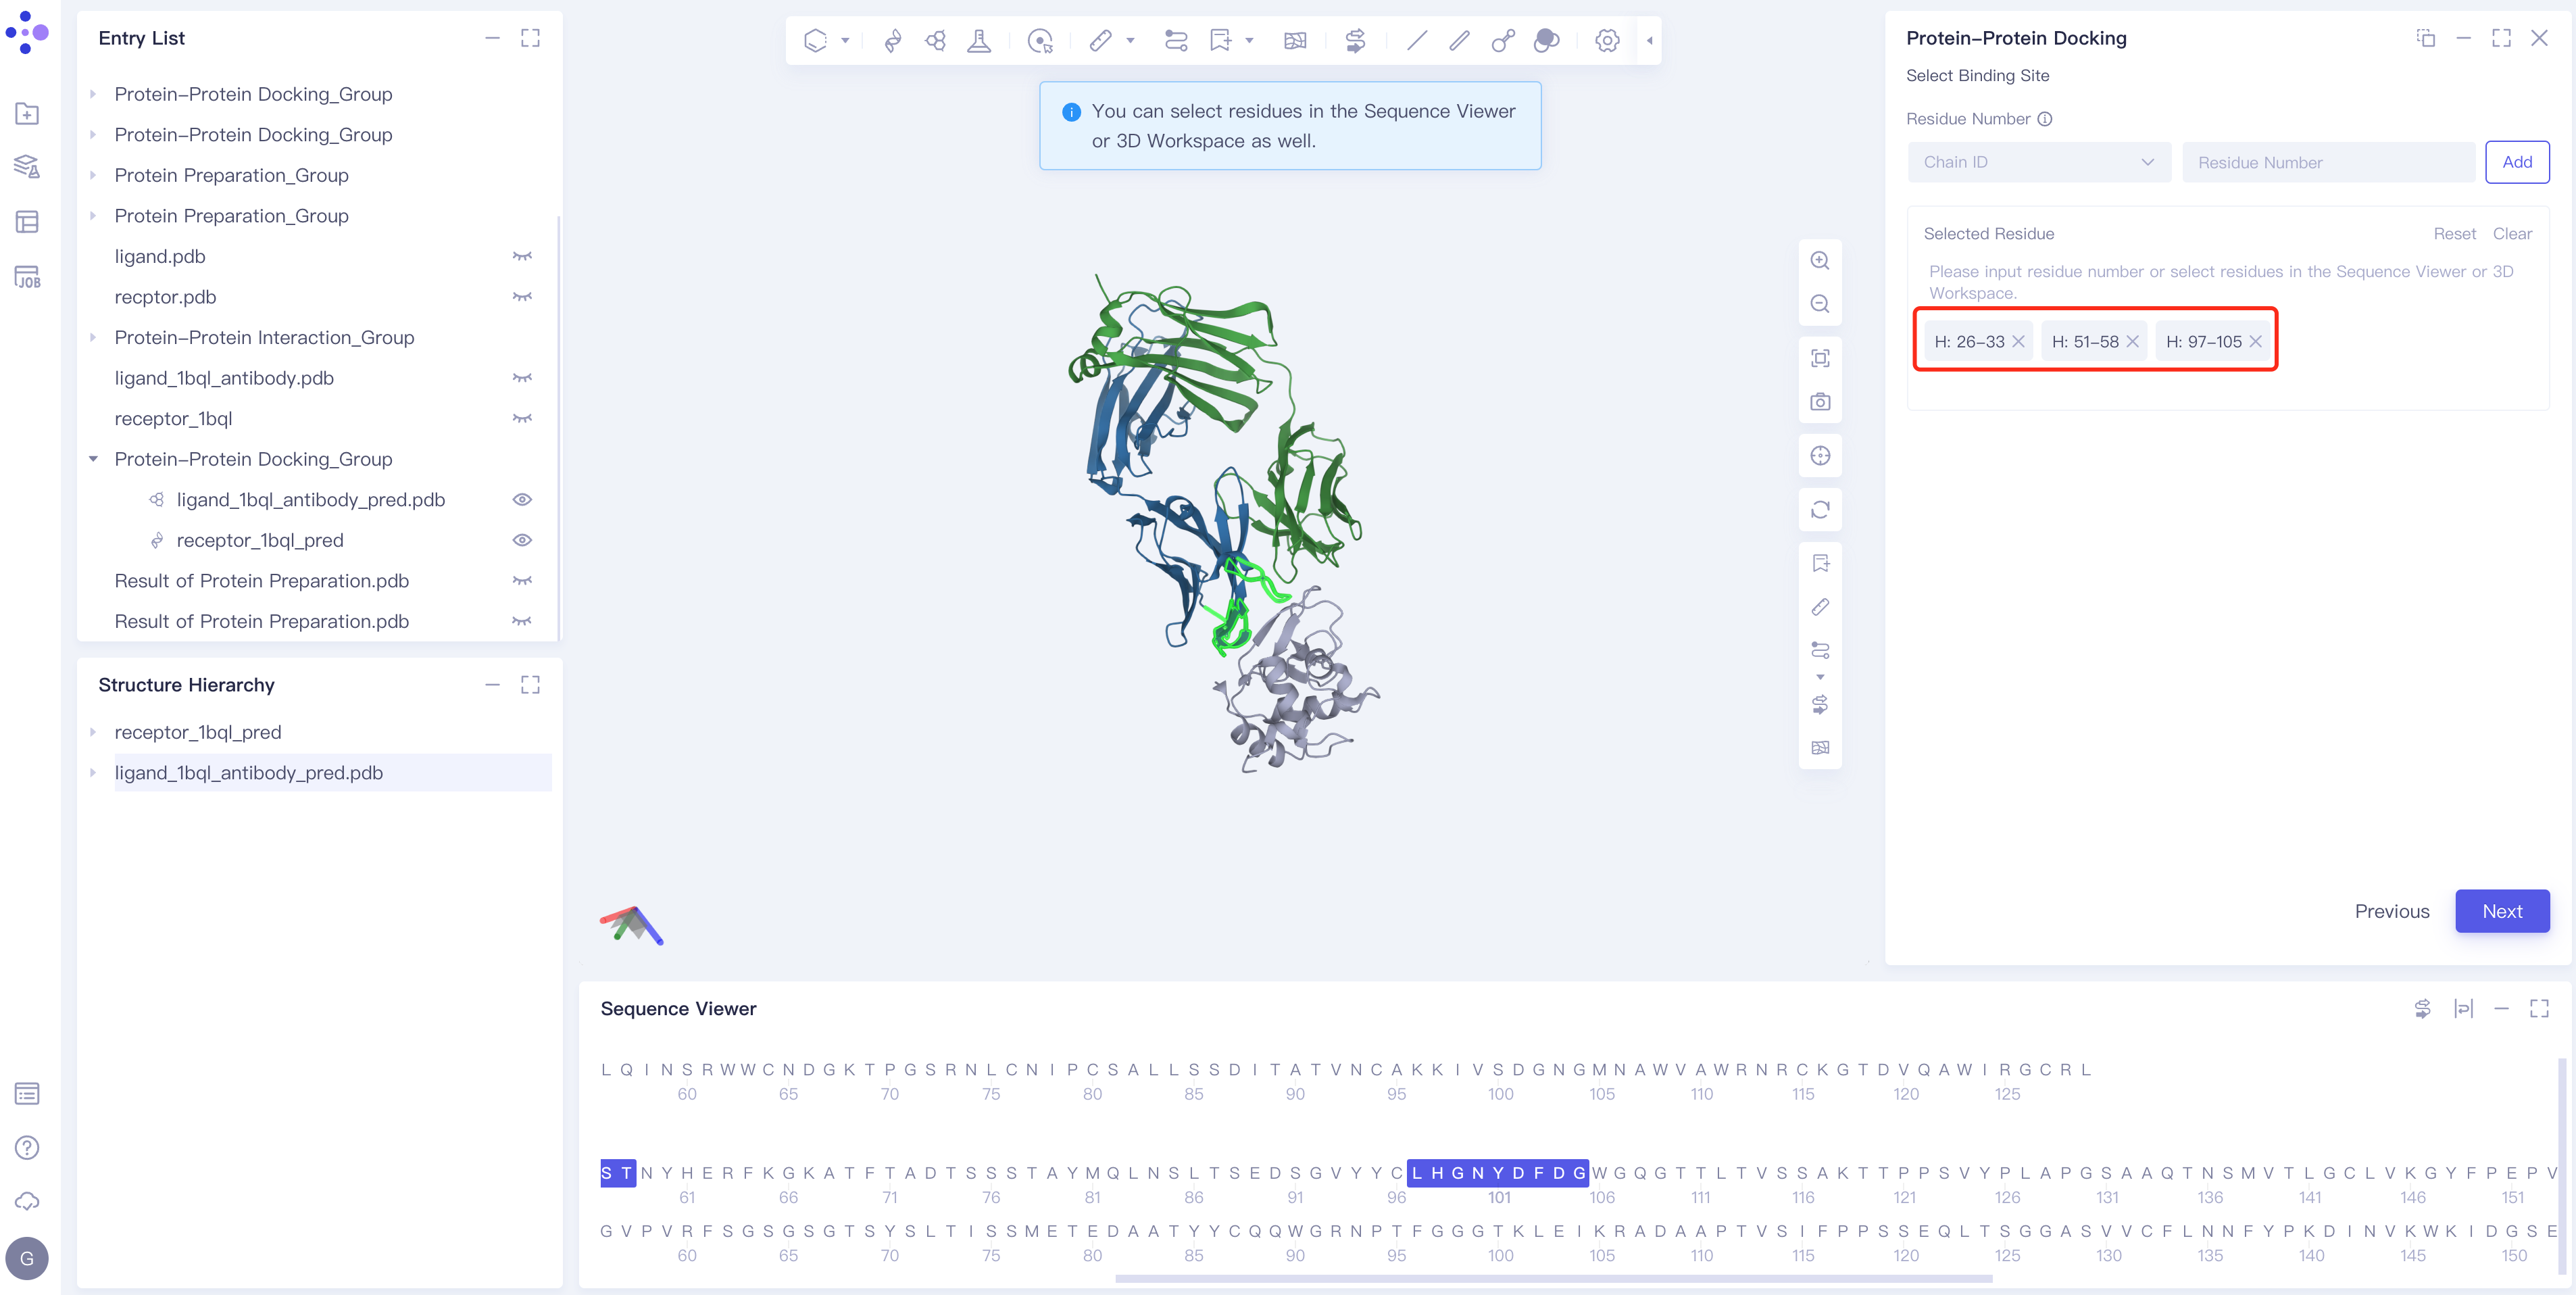Image resolution: width=2576 pixels, height=1295 pixels.
Task: Expand the Structure Hierarchy panel to full size
Action: tap(530, 685)
